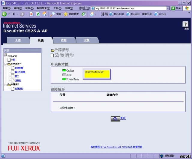Open the 一般 link in the tree

(13, 60)
